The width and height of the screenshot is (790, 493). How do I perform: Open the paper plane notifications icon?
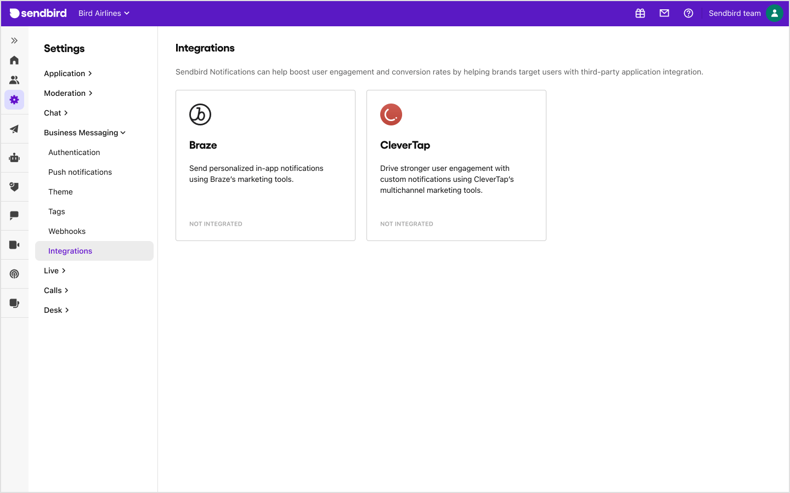coord(14,129)
